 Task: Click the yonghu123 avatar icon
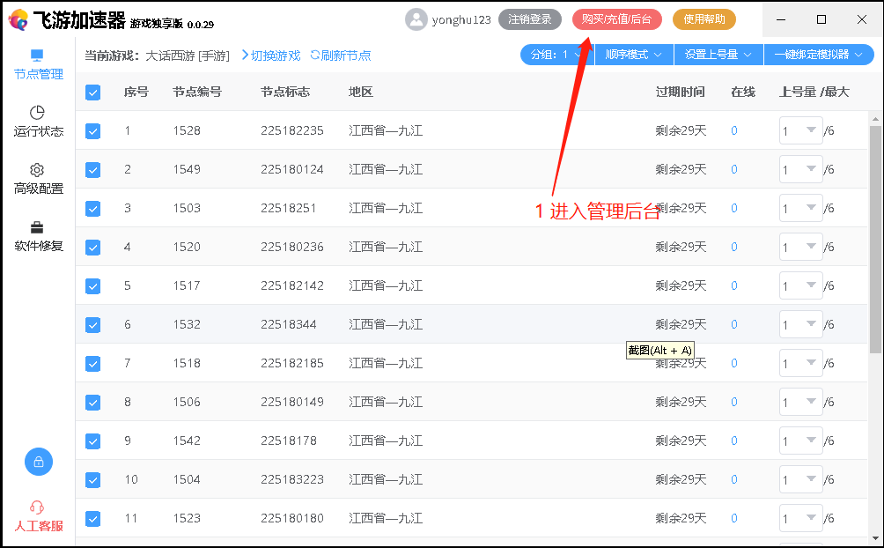tap(416, 19)
